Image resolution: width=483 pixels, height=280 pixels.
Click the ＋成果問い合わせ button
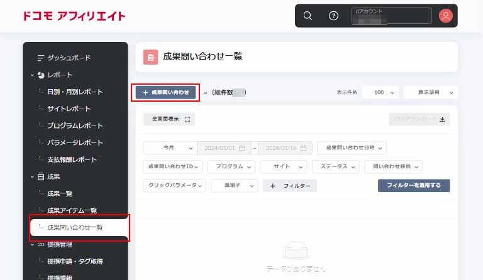165,92
